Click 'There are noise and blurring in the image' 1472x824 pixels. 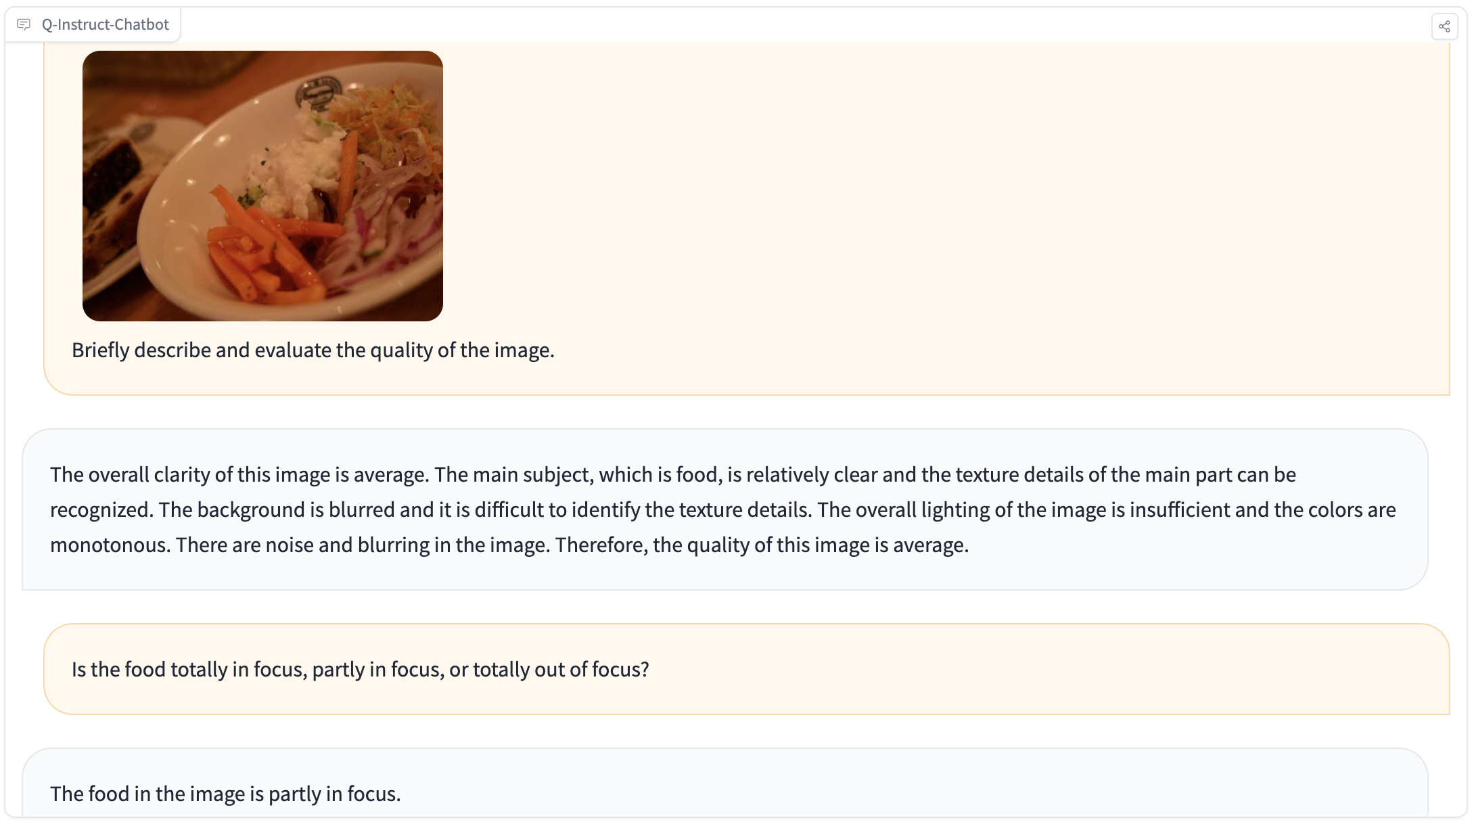(x=363, y=545)
